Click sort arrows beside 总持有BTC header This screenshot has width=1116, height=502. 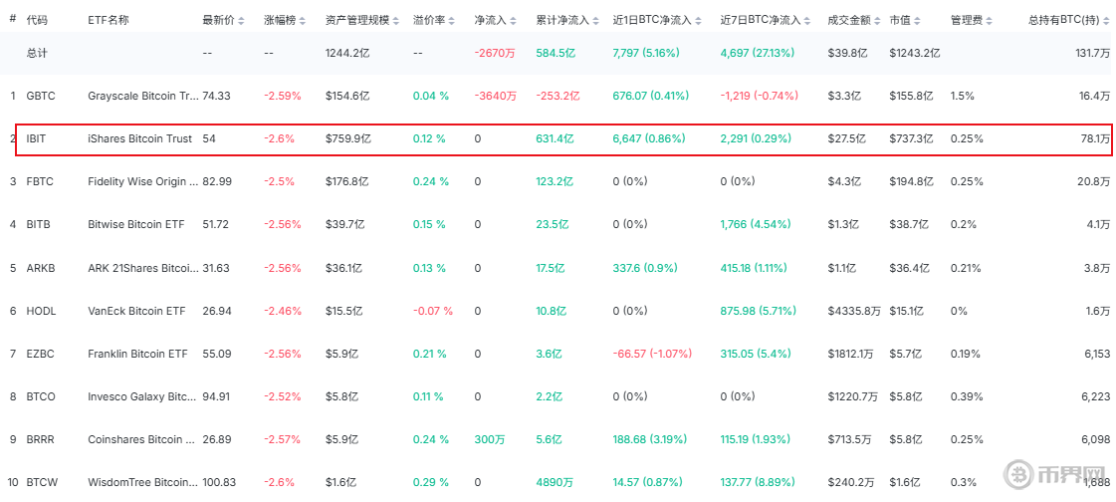tap(1107, 20)
